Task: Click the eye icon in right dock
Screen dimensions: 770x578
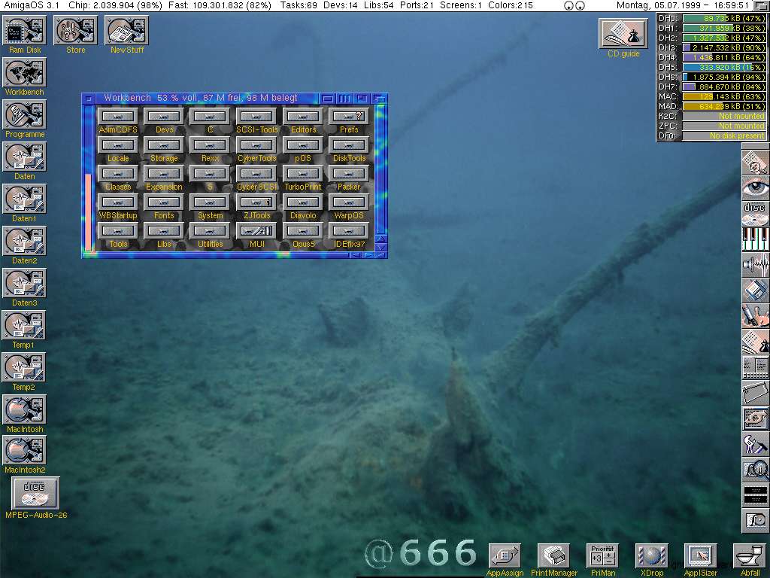Action: [x=755, y=188]
